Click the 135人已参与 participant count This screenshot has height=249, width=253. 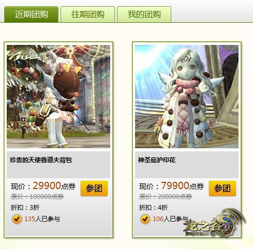tap(42, 219)
